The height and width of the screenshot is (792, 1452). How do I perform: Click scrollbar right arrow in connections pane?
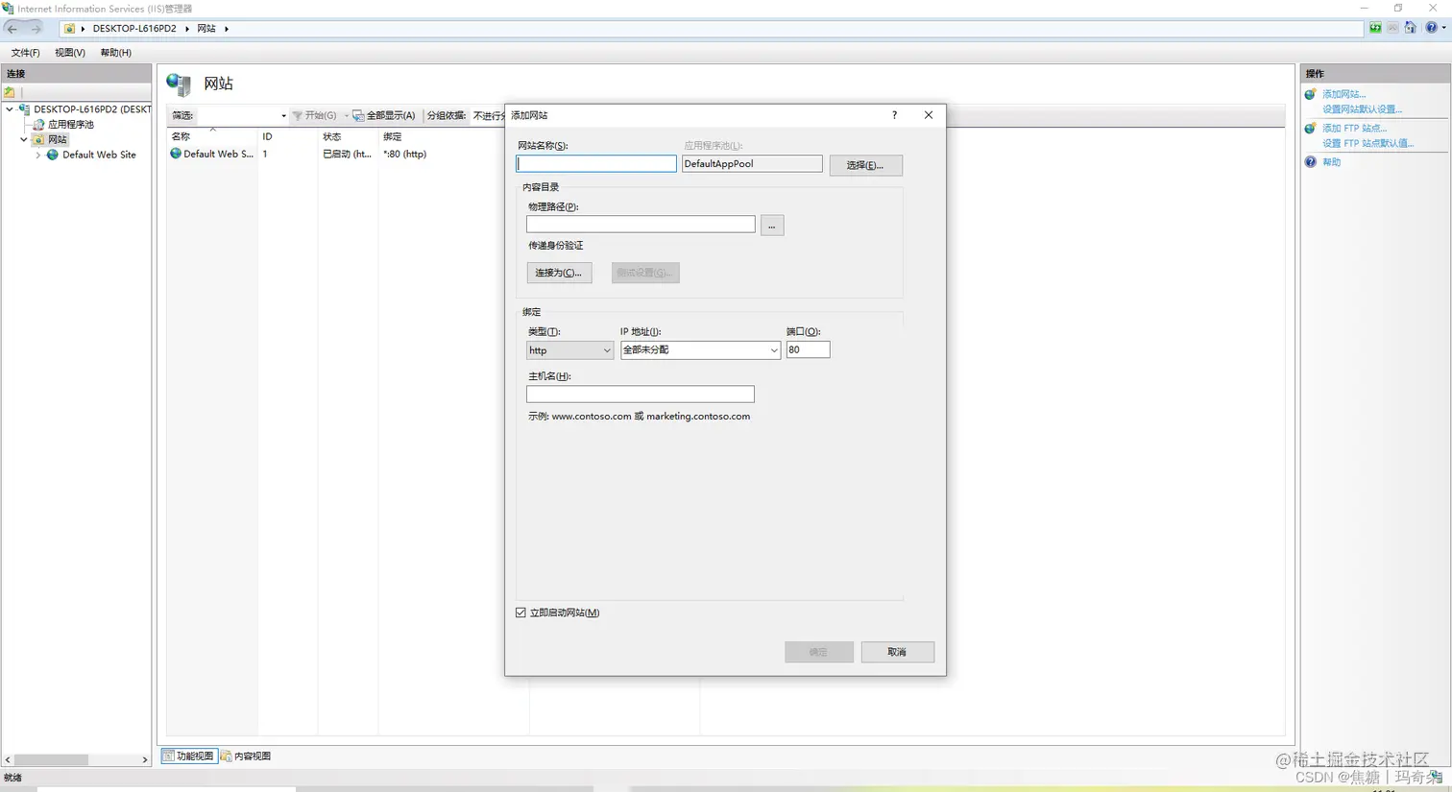point(145,759)
